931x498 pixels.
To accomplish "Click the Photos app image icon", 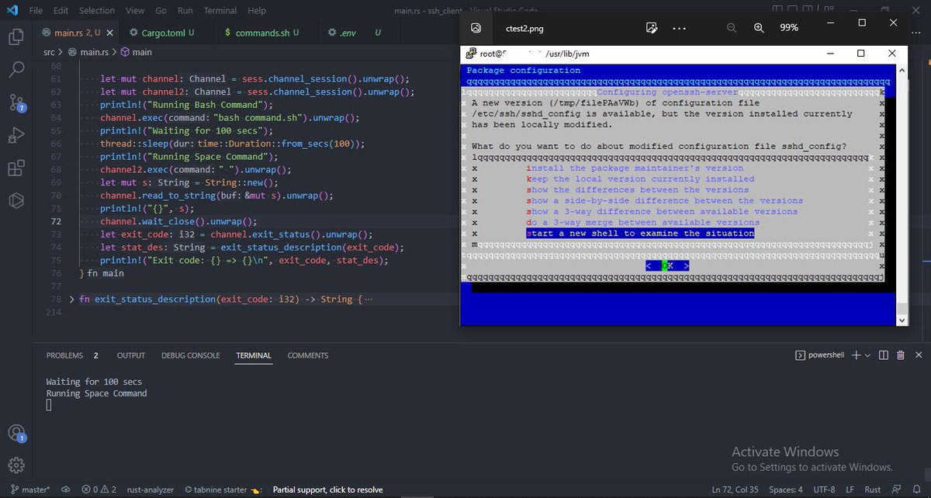I will [x=476, y=27].
